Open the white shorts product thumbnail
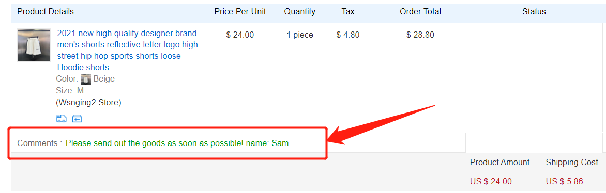606x193 pixels. click(x=34, y=45)
